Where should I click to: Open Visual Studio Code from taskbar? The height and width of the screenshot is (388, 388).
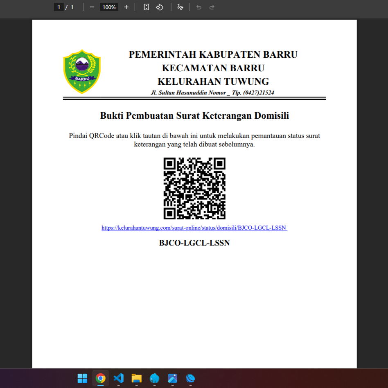point(118,378)
